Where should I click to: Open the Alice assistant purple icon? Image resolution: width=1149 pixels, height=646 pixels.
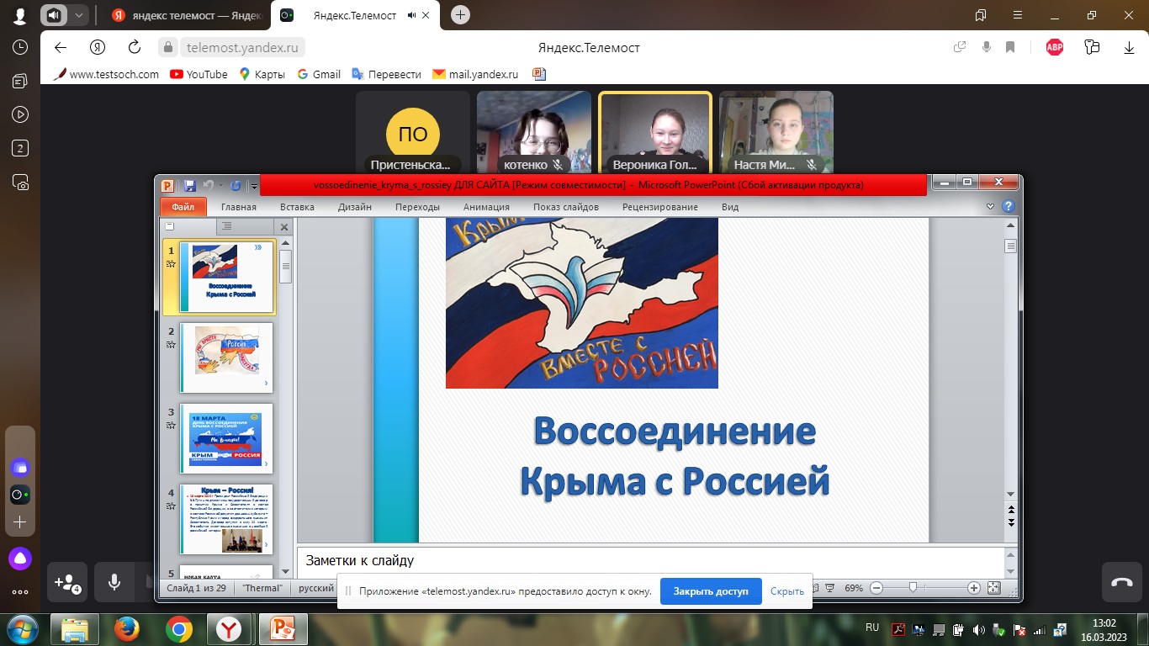(20, 557)
